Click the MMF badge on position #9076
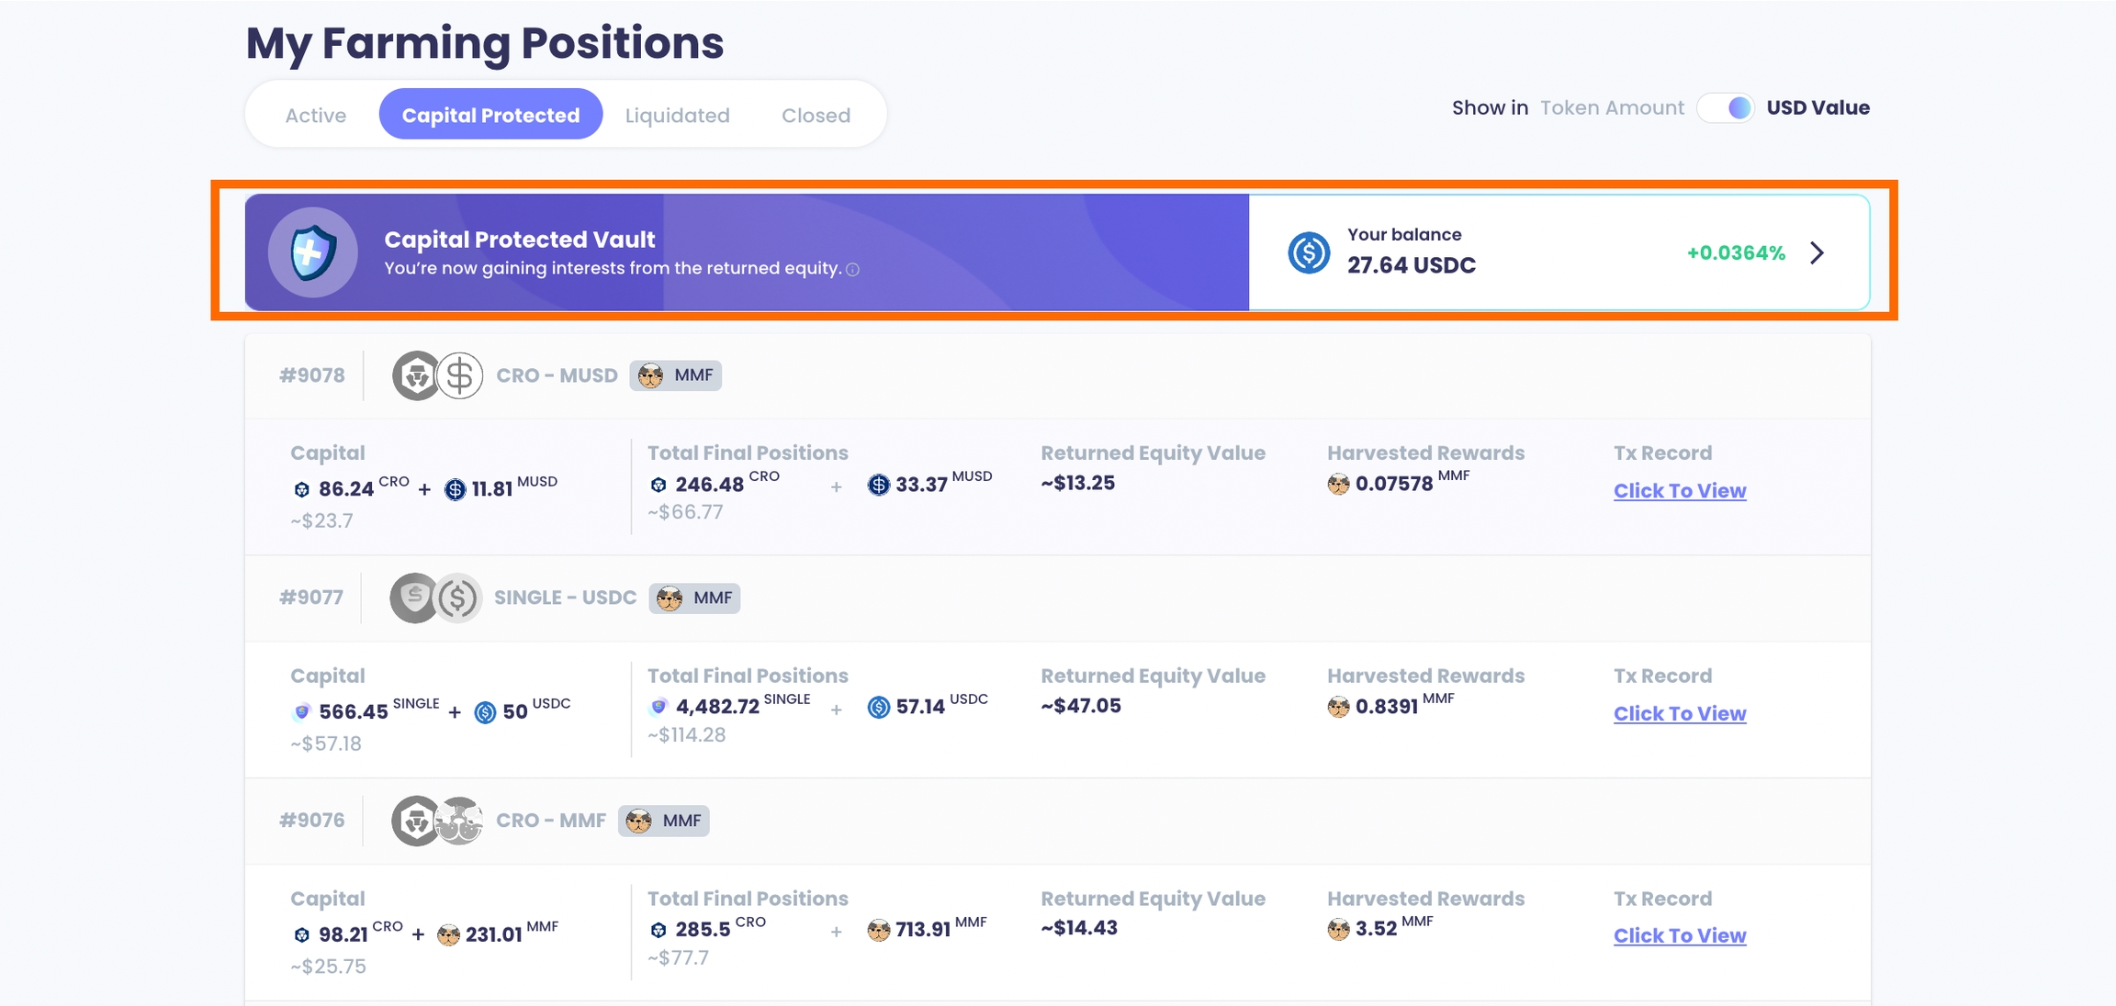The height and width of the screenshot is (1006, 2116). 664,821
